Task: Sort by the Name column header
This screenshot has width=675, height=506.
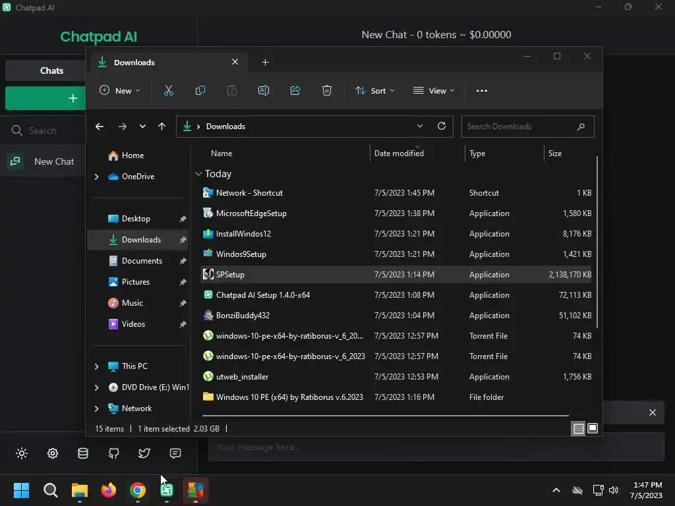Action: [221, 153]
